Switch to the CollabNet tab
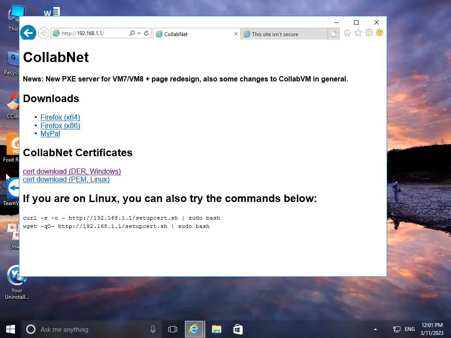The image size is (451, 338). (197, 34)
